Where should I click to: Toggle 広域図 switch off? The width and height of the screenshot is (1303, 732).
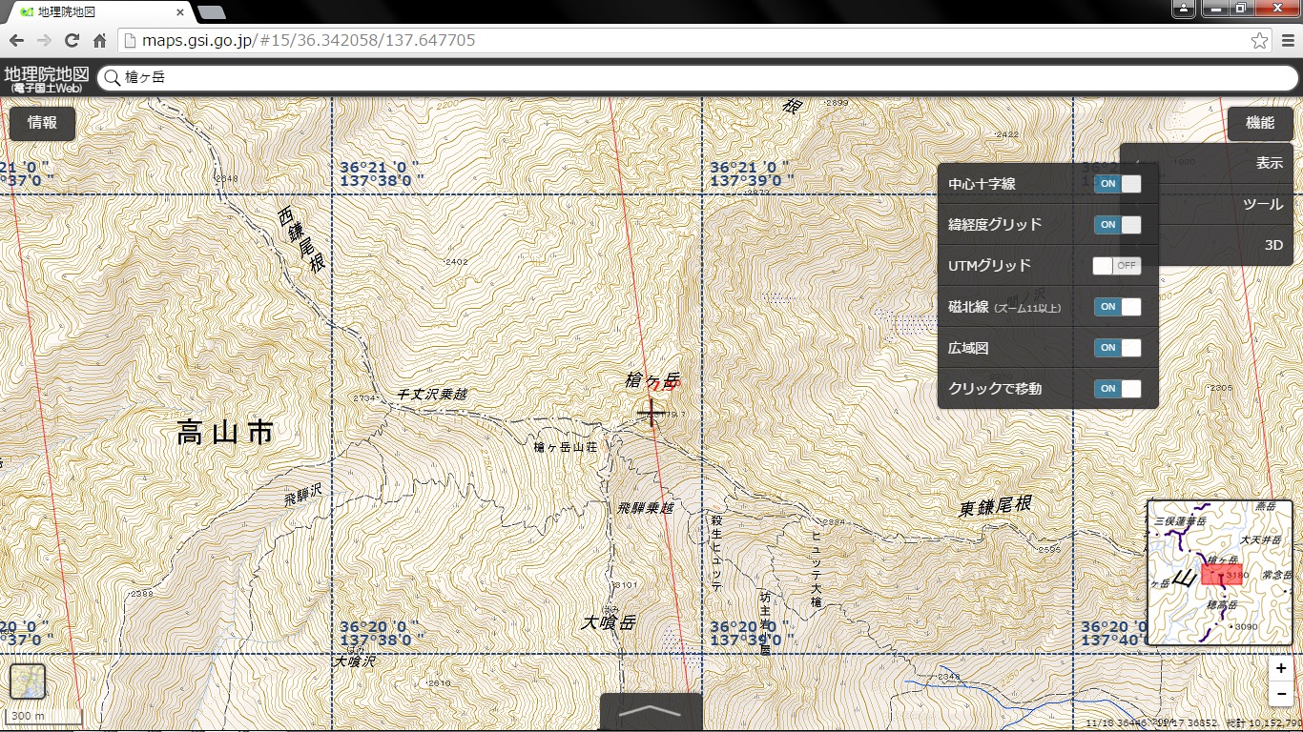tap(1117, 348)
